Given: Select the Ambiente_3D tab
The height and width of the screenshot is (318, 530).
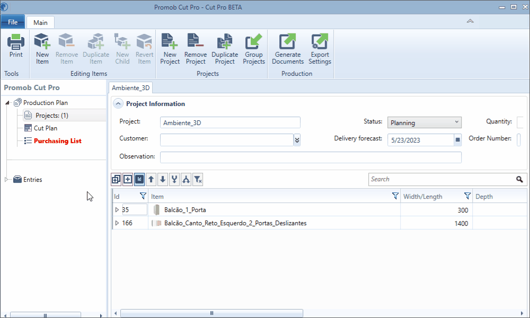Looking at the screenshot, I should [x=131, y=88].
